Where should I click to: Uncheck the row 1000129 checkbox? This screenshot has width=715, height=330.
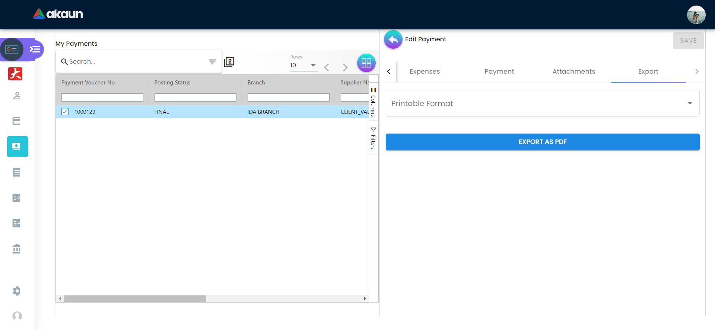pos(65,112)
